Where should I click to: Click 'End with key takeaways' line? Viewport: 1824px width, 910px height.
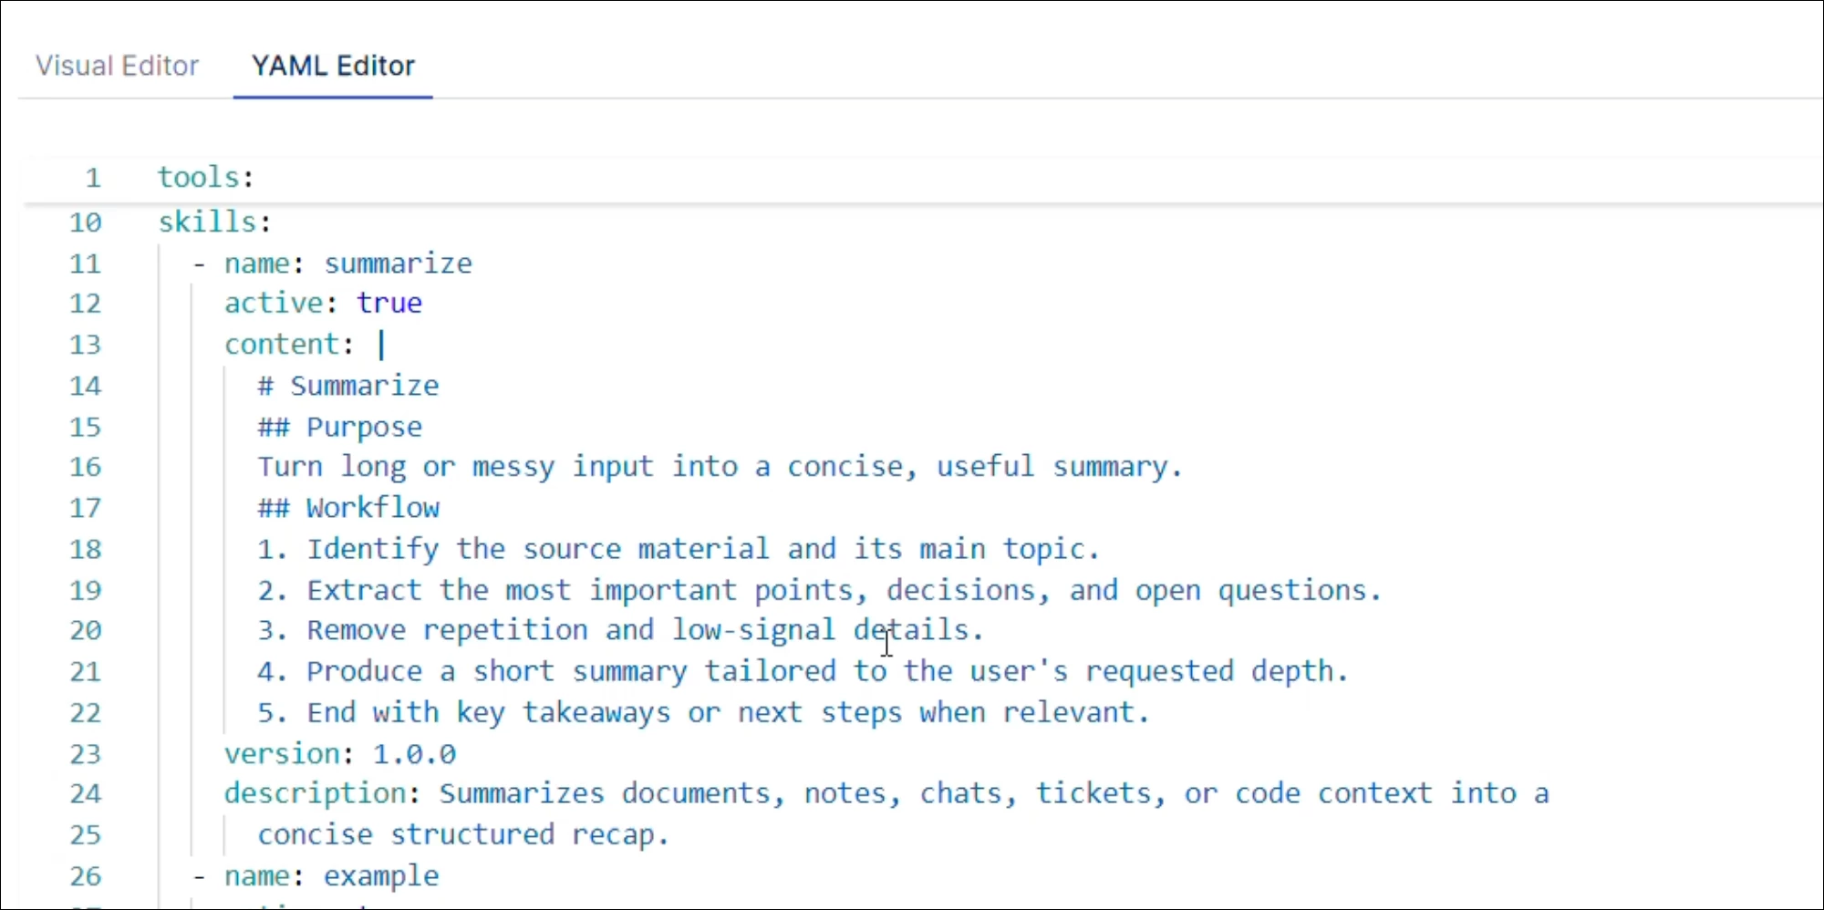(703, 713)
